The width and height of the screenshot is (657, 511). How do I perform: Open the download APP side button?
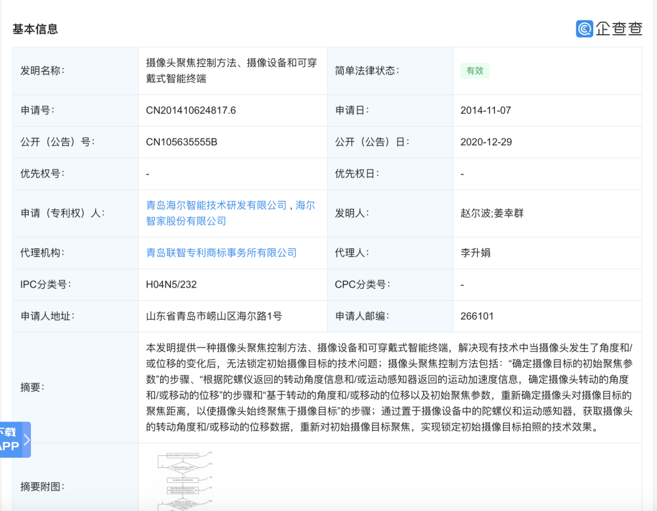pyautogui.click(x=15, y=439)
